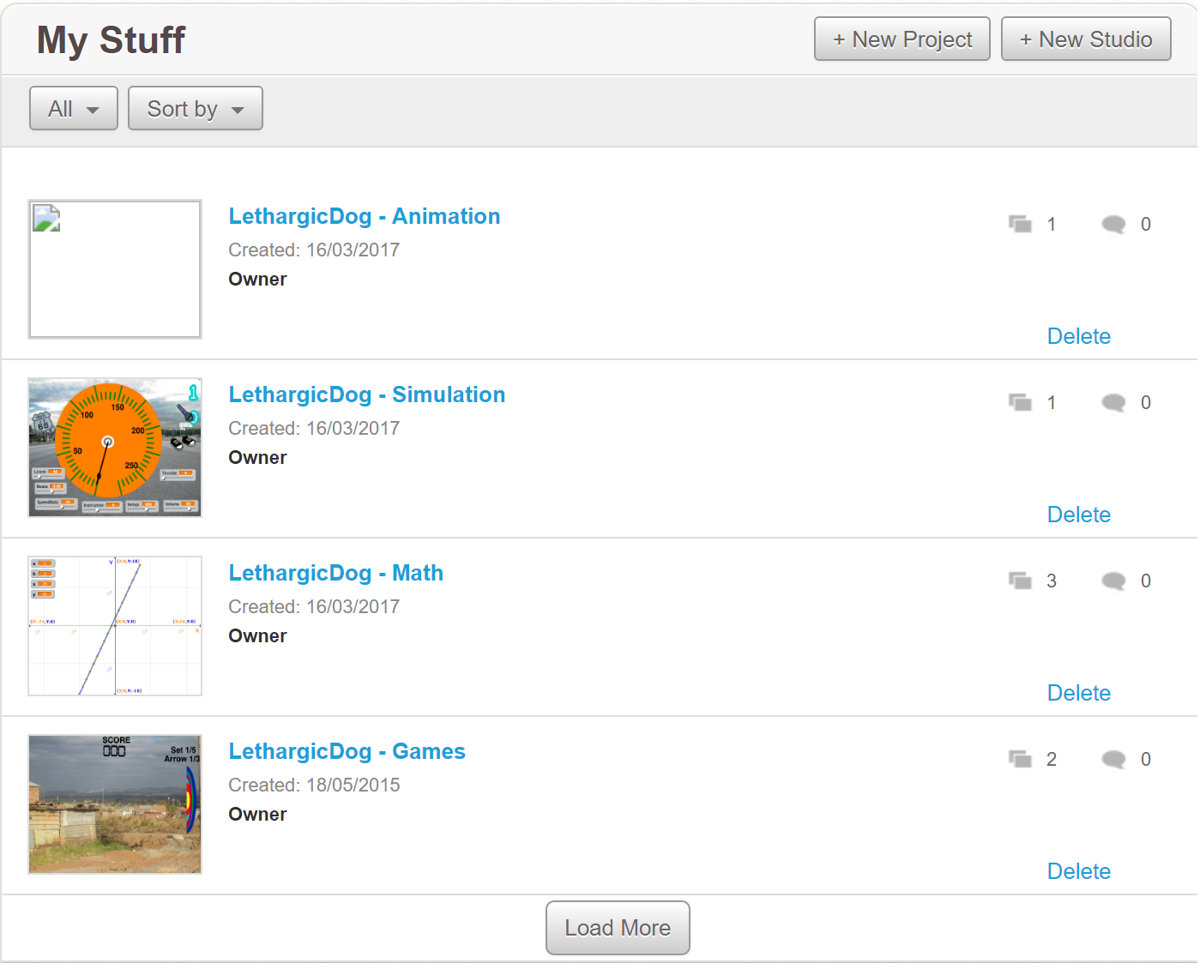Open the LethargicDog - Animation studio link
The width and height of the screenshot is (1200, 963).
click(x=364, y=216)
